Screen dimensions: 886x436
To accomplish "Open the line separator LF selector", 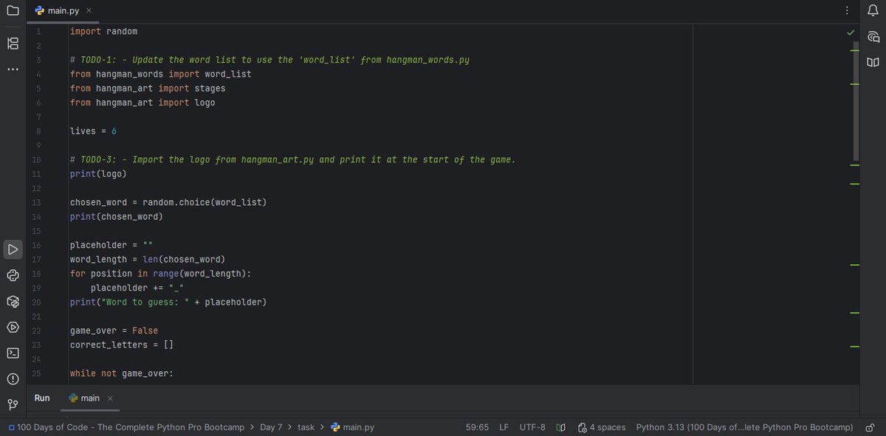I will coord(504,427).
